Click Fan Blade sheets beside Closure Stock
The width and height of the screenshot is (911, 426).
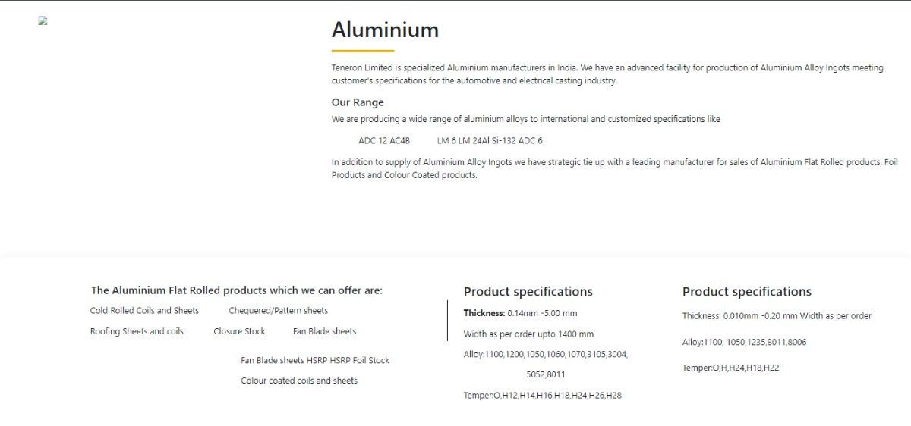[324, 331]
